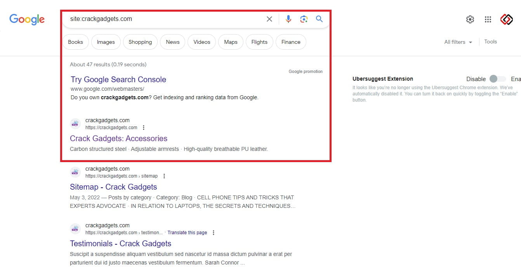
Task: Open Testimonials - Crack Gadgets result
Action: tap(120, 244)
